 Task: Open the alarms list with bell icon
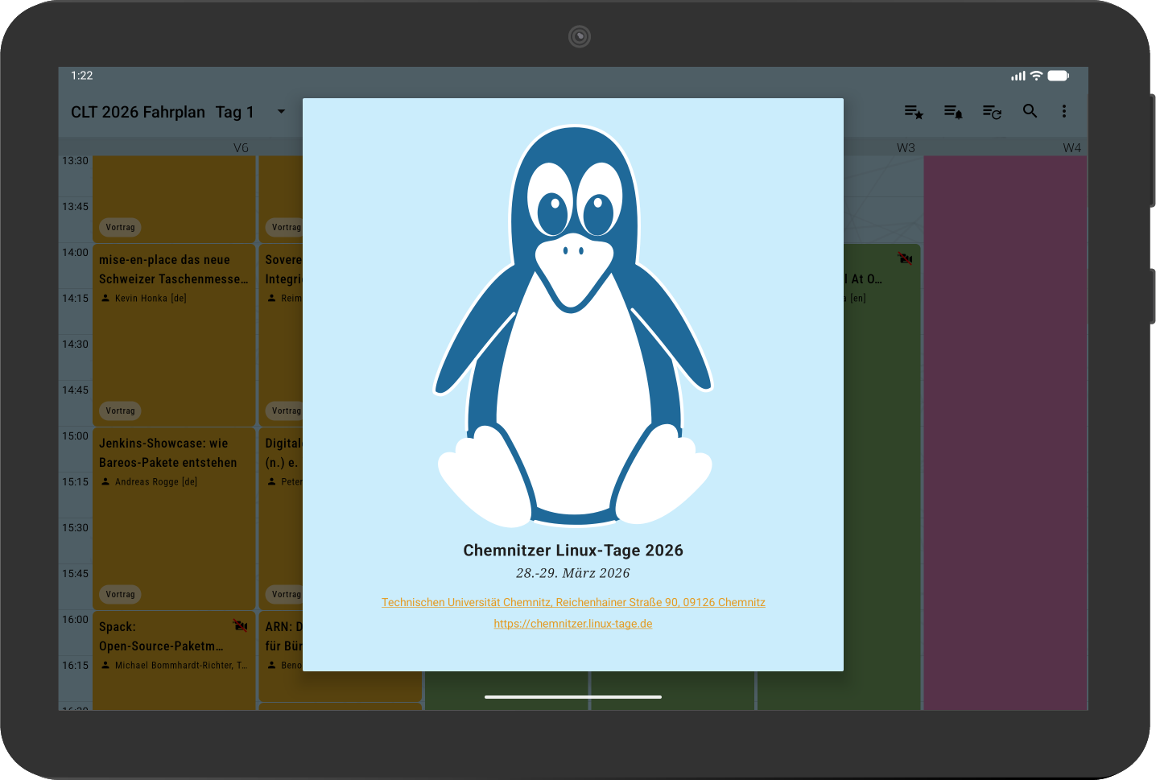[x=953, y=112]
